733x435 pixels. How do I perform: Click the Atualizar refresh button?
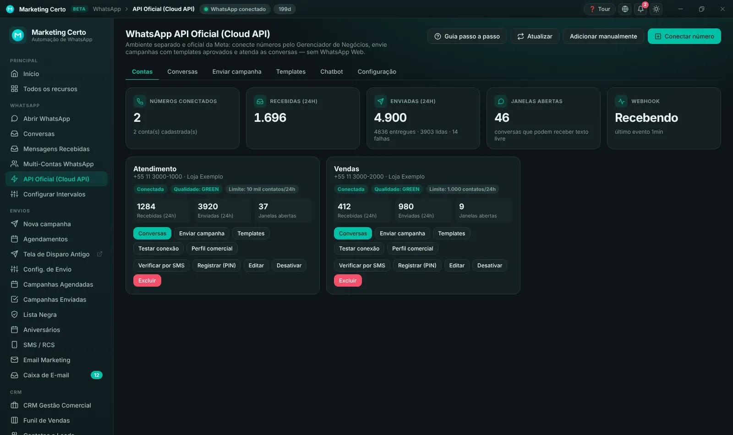click(x=535, y=36)
